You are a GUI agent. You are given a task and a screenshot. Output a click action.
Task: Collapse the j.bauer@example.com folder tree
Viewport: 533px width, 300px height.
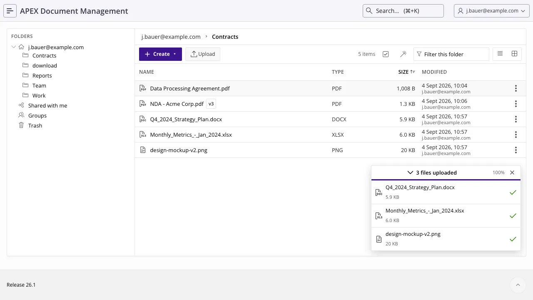coord(14,47)
